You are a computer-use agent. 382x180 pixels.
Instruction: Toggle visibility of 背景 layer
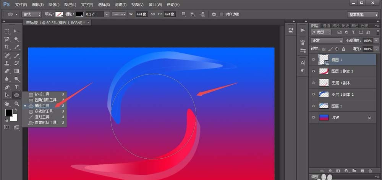click(314, 117)
